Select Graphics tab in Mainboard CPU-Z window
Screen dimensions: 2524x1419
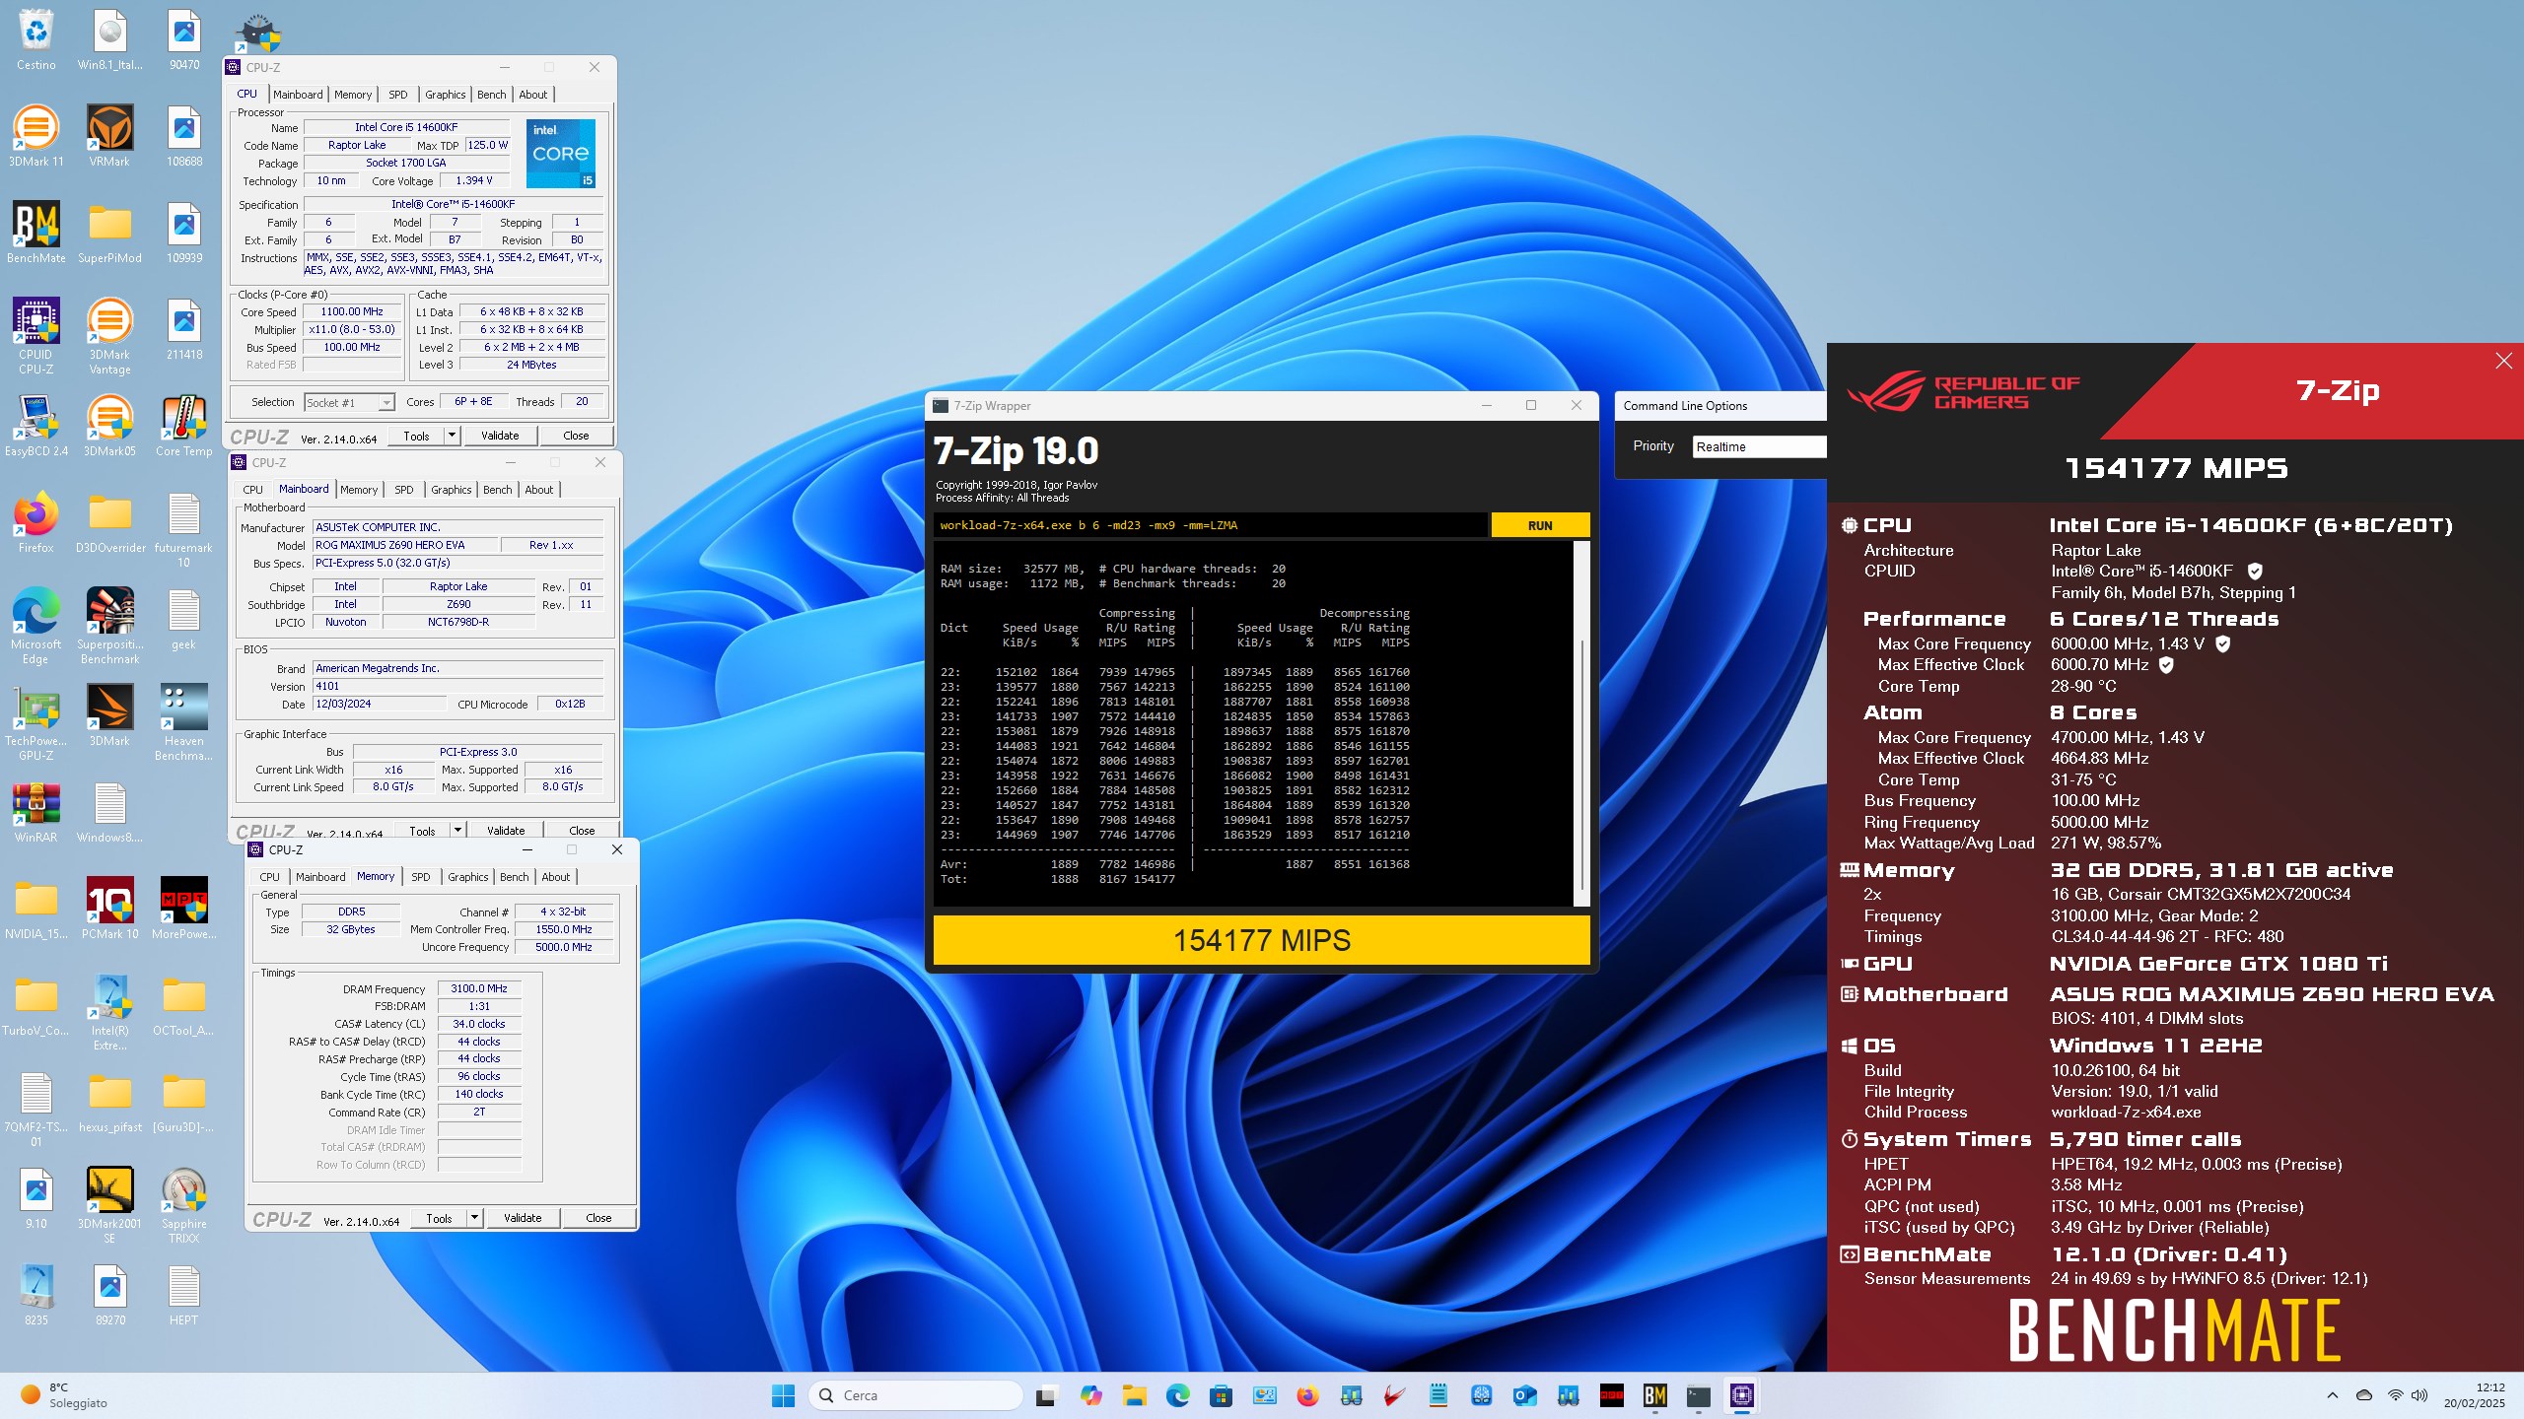[451, 490]
